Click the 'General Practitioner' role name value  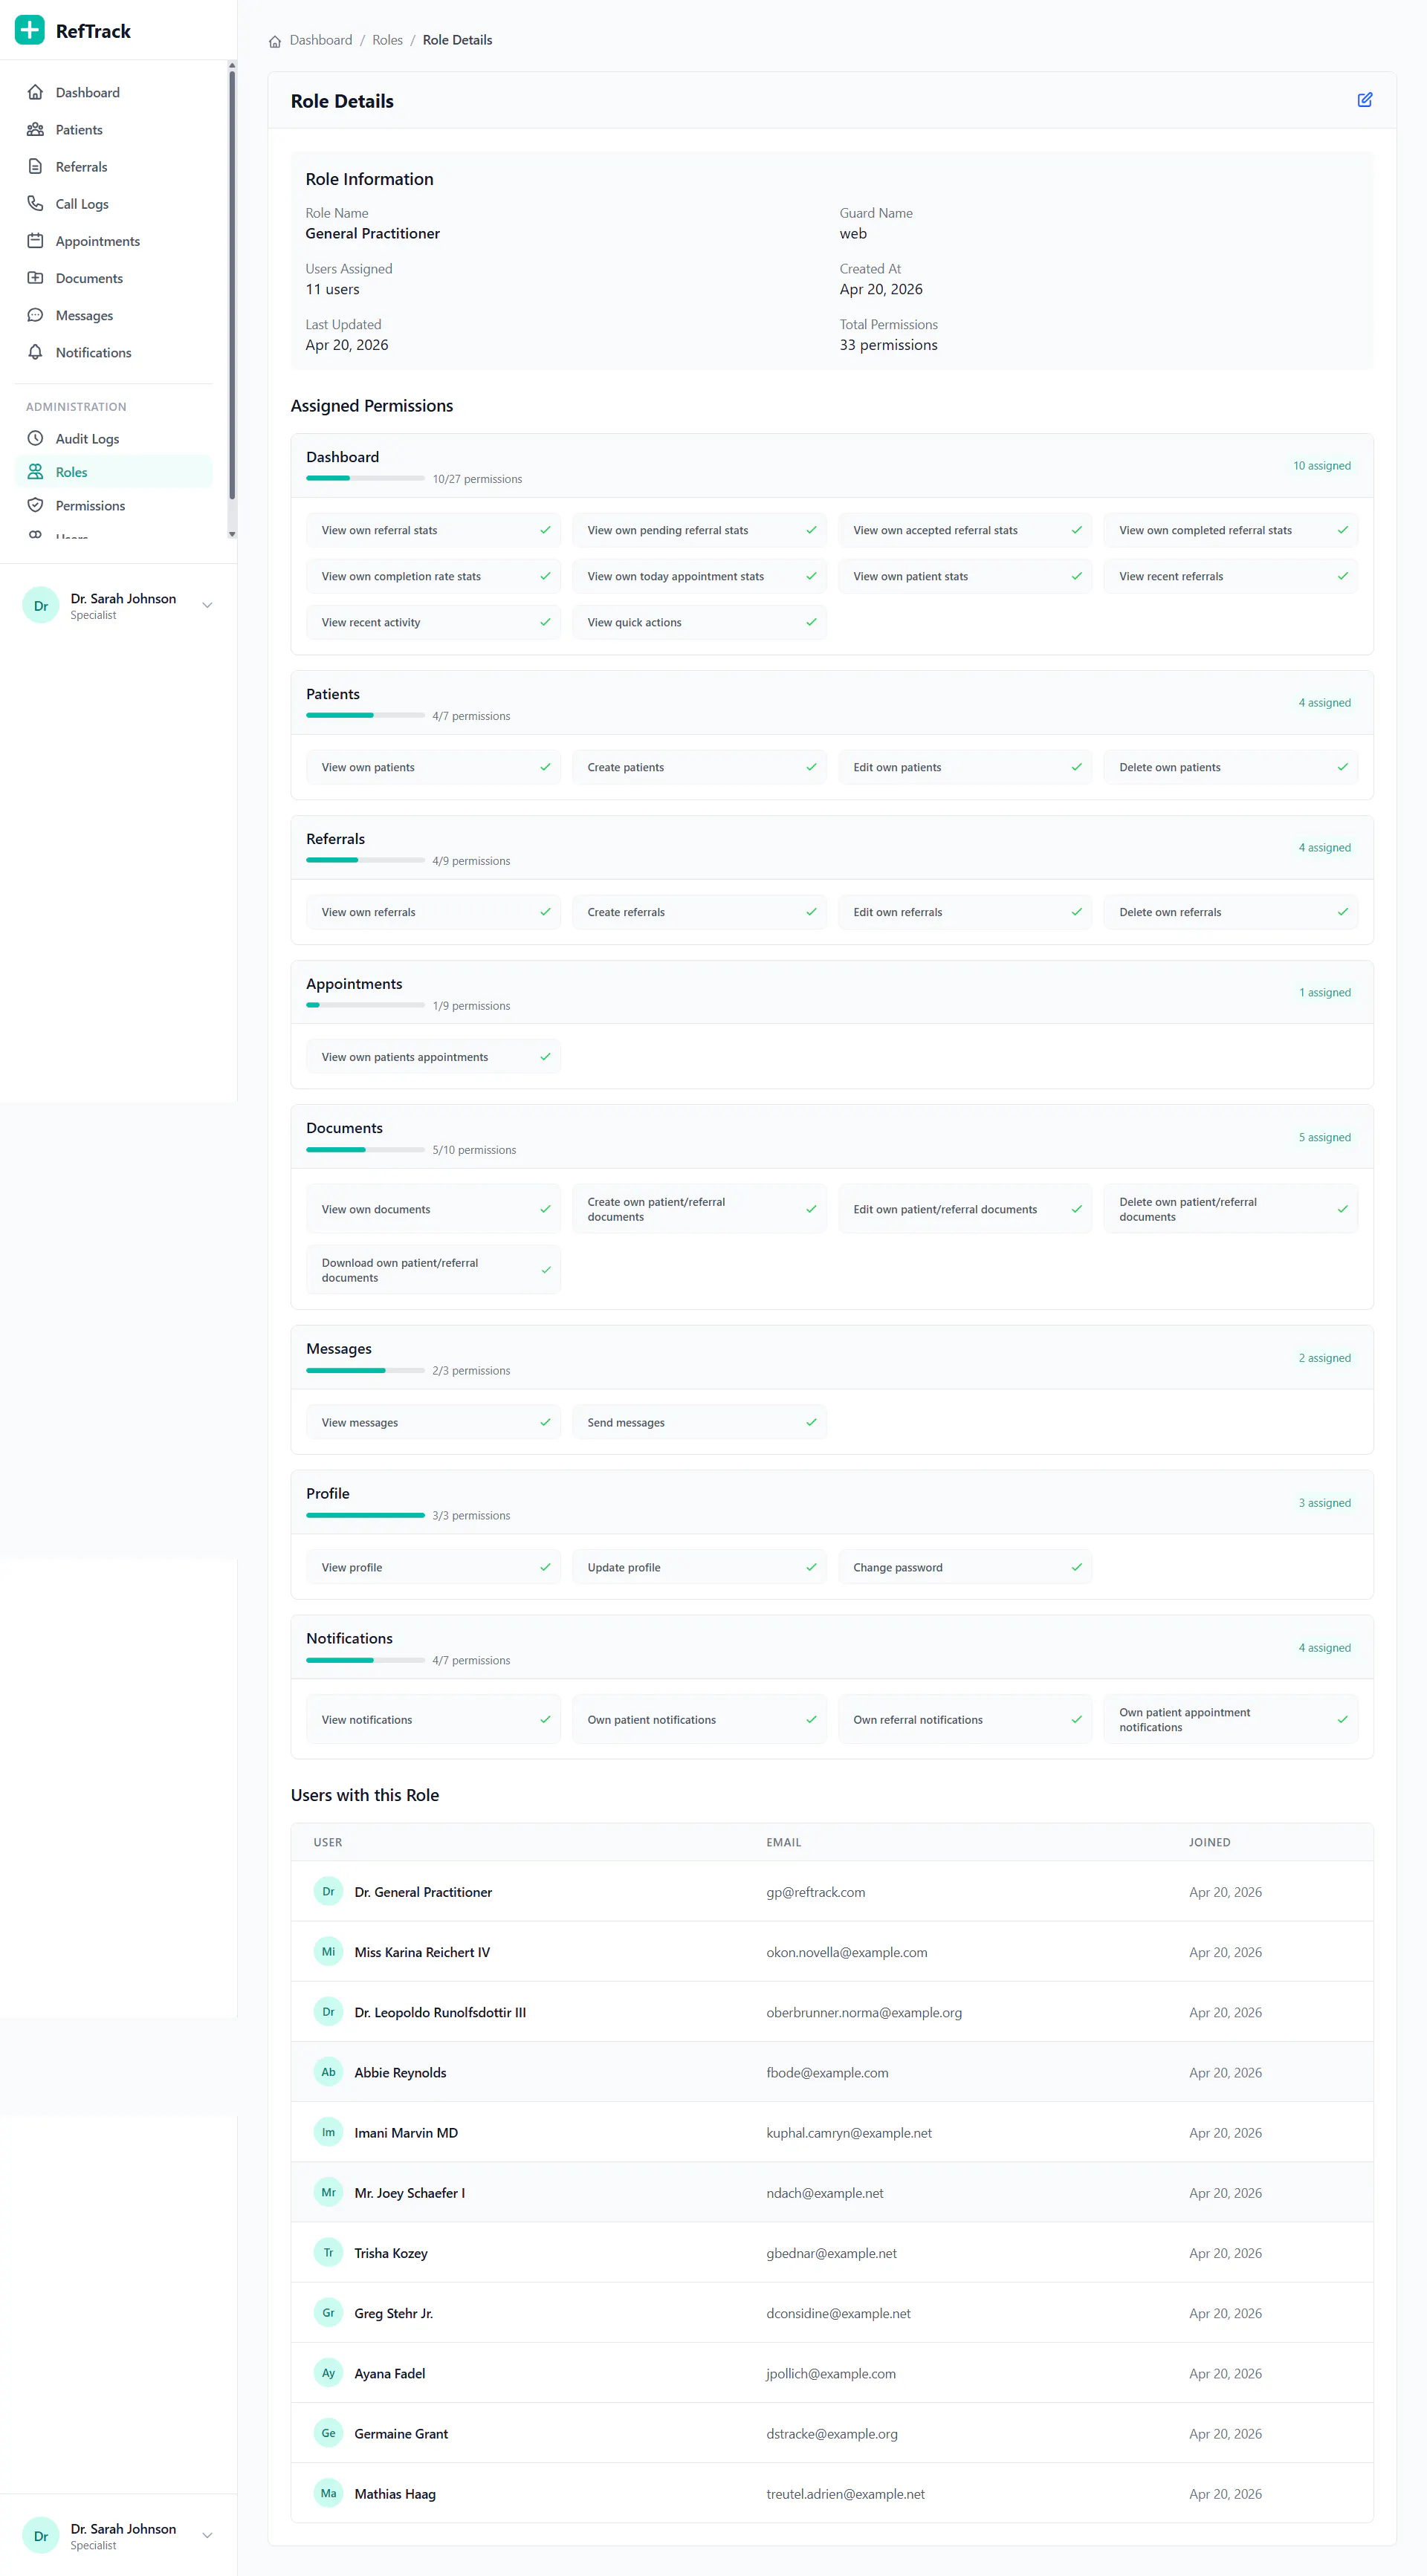[x=372, y=233]
